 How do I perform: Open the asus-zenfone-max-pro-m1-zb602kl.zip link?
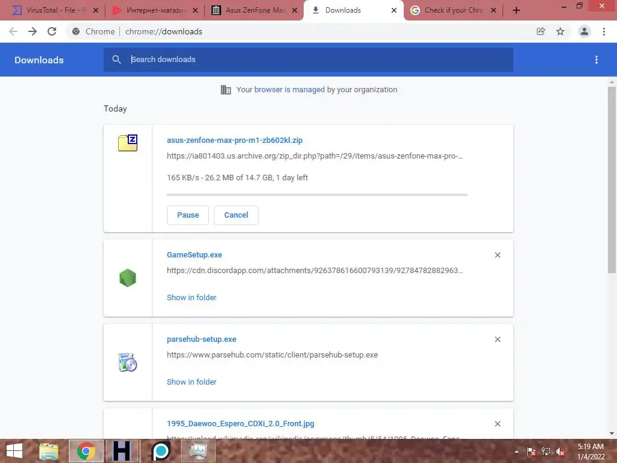pos(234,140)
